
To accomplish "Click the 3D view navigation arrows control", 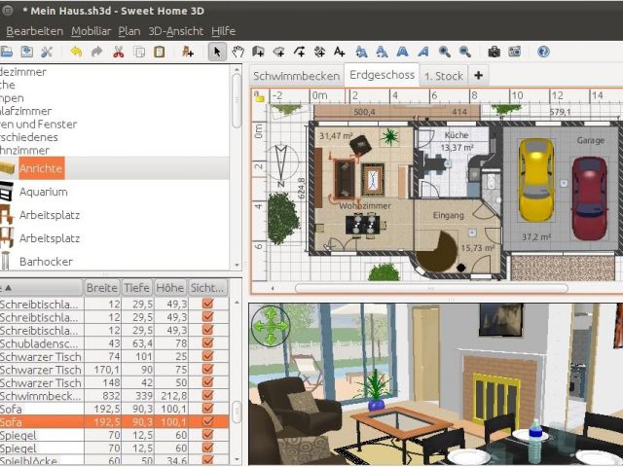I will [x=270, y=325].
